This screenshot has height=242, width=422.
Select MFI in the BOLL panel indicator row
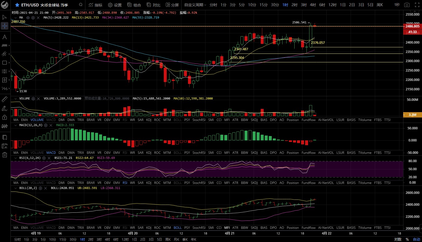(x=227, y=228)
